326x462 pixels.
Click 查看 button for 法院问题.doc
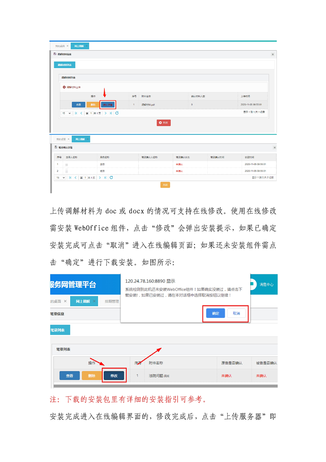coord(69,376)
